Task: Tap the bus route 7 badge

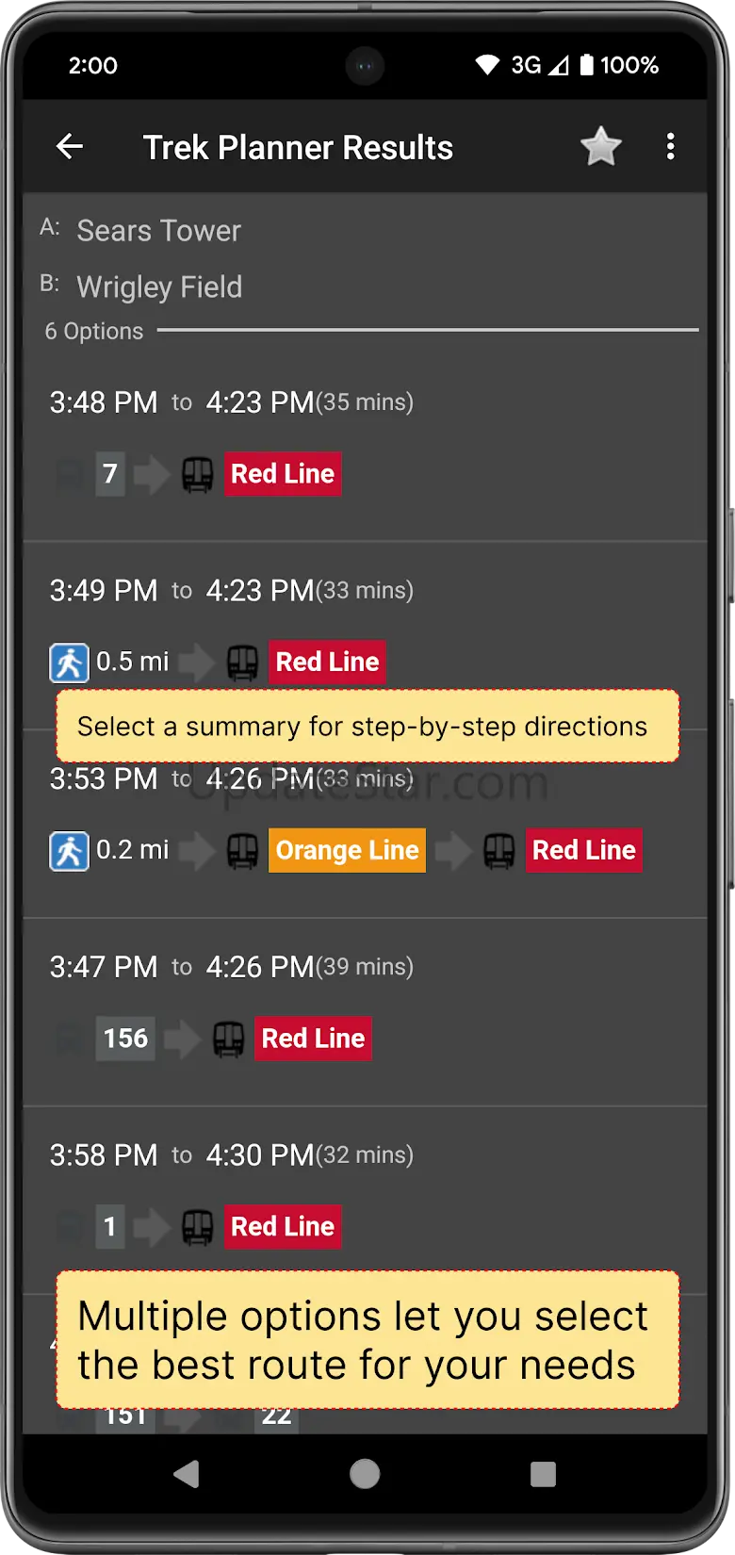Action: (x=110, y=473)
